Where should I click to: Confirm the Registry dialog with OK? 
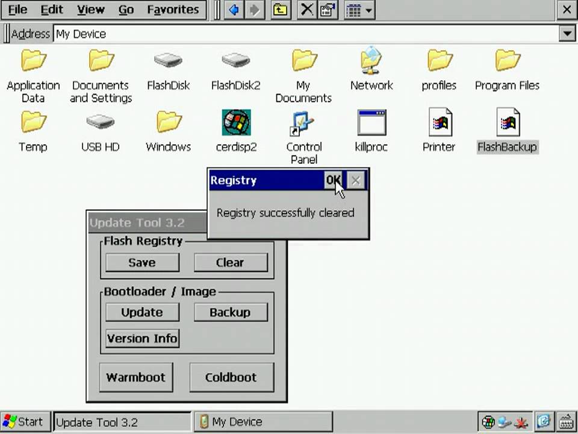[333, 180]
